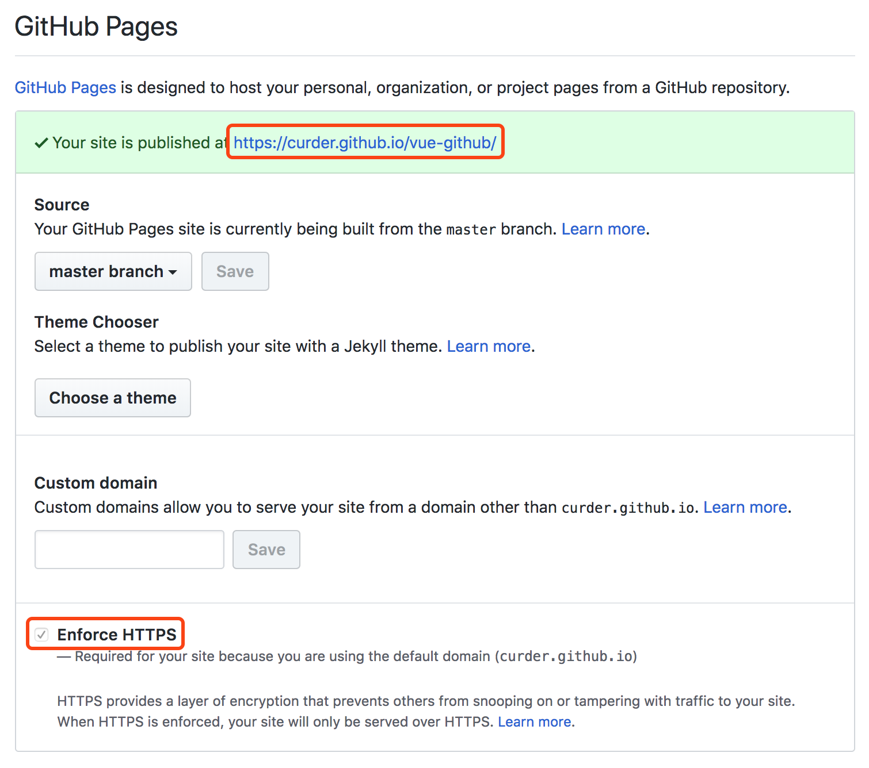Open the published curder.github.io/vue-github site link

click(364, 143)
